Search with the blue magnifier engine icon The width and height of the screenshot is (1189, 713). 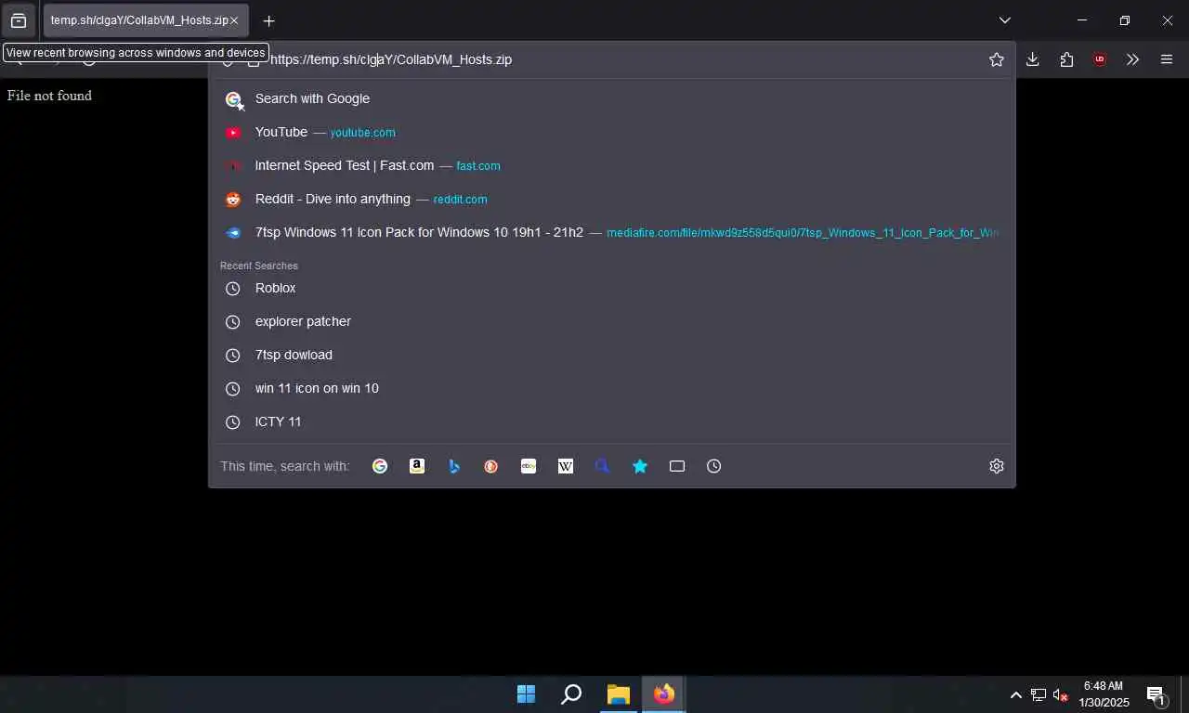(x=603, y=466)
